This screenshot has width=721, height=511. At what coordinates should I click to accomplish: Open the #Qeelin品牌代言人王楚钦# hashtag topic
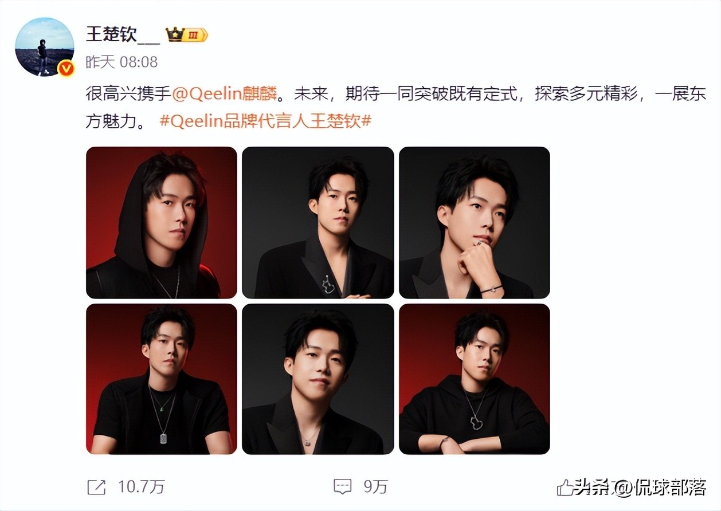[x=265, y=121]
